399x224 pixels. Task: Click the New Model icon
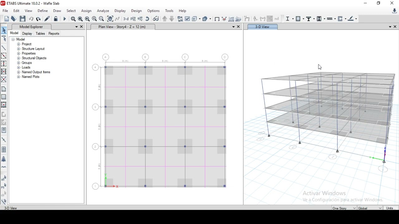[x=7, y=19]
